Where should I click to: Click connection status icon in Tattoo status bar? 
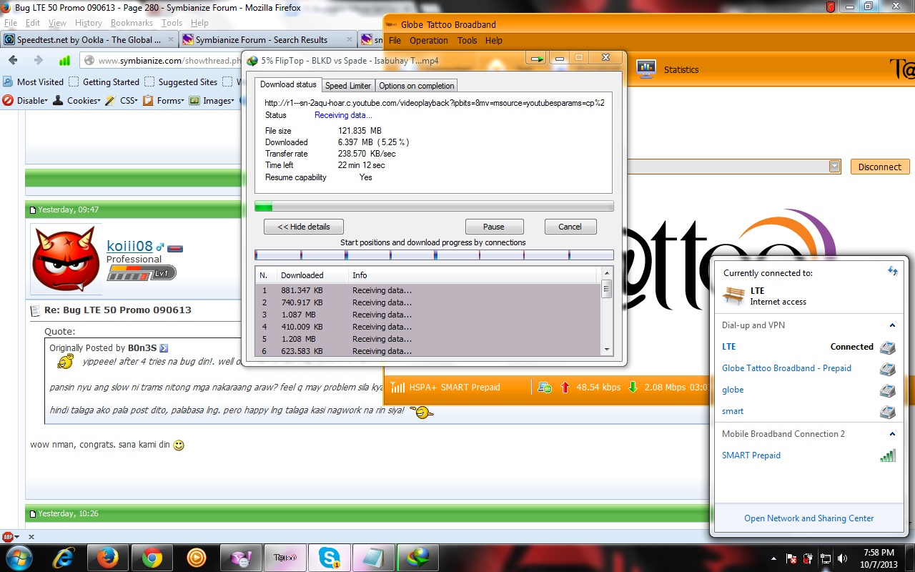[x=545, y=388]
